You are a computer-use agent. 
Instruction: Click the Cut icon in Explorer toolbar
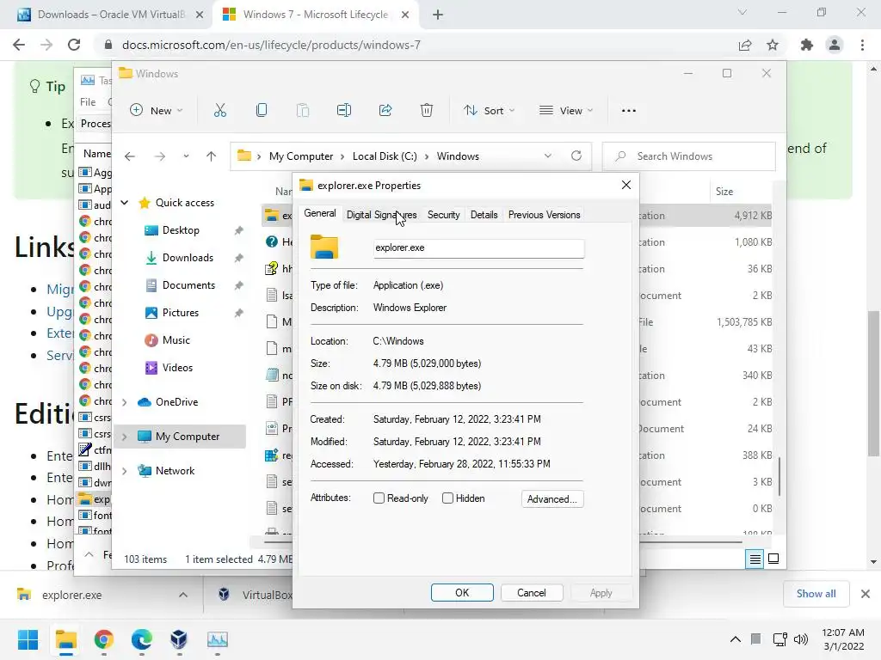point(219,111)
